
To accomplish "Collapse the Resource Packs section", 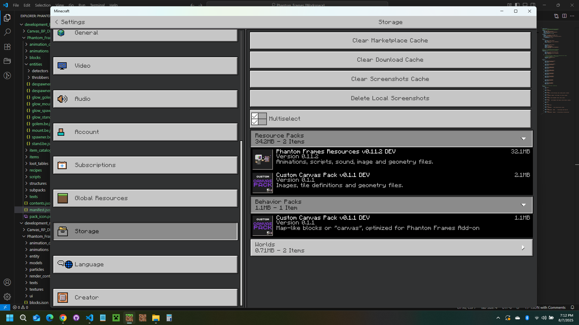I will tap(523, 139).
